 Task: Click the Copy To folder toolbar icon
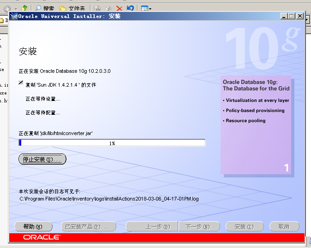click(x=108, y=8)
